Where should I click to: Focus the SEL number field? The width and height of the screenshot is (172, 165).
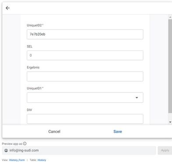pos(85,55)
